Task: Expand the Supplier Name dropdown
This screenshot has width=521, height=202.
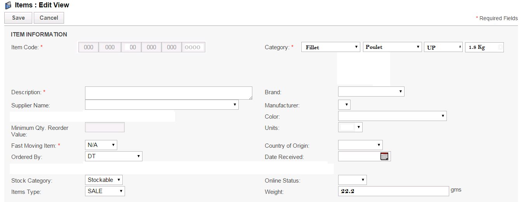Action: (162, 105)
